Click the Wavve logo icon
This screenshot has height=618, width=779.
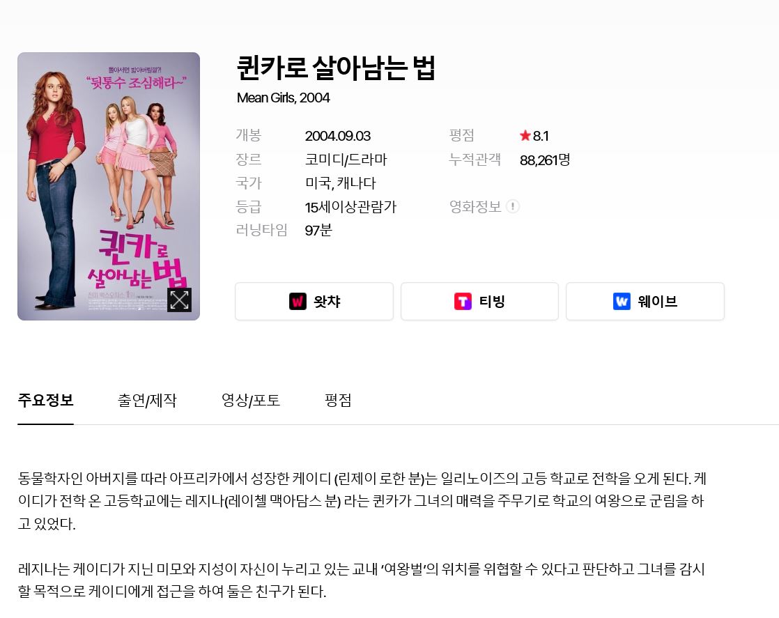(622, 301)
